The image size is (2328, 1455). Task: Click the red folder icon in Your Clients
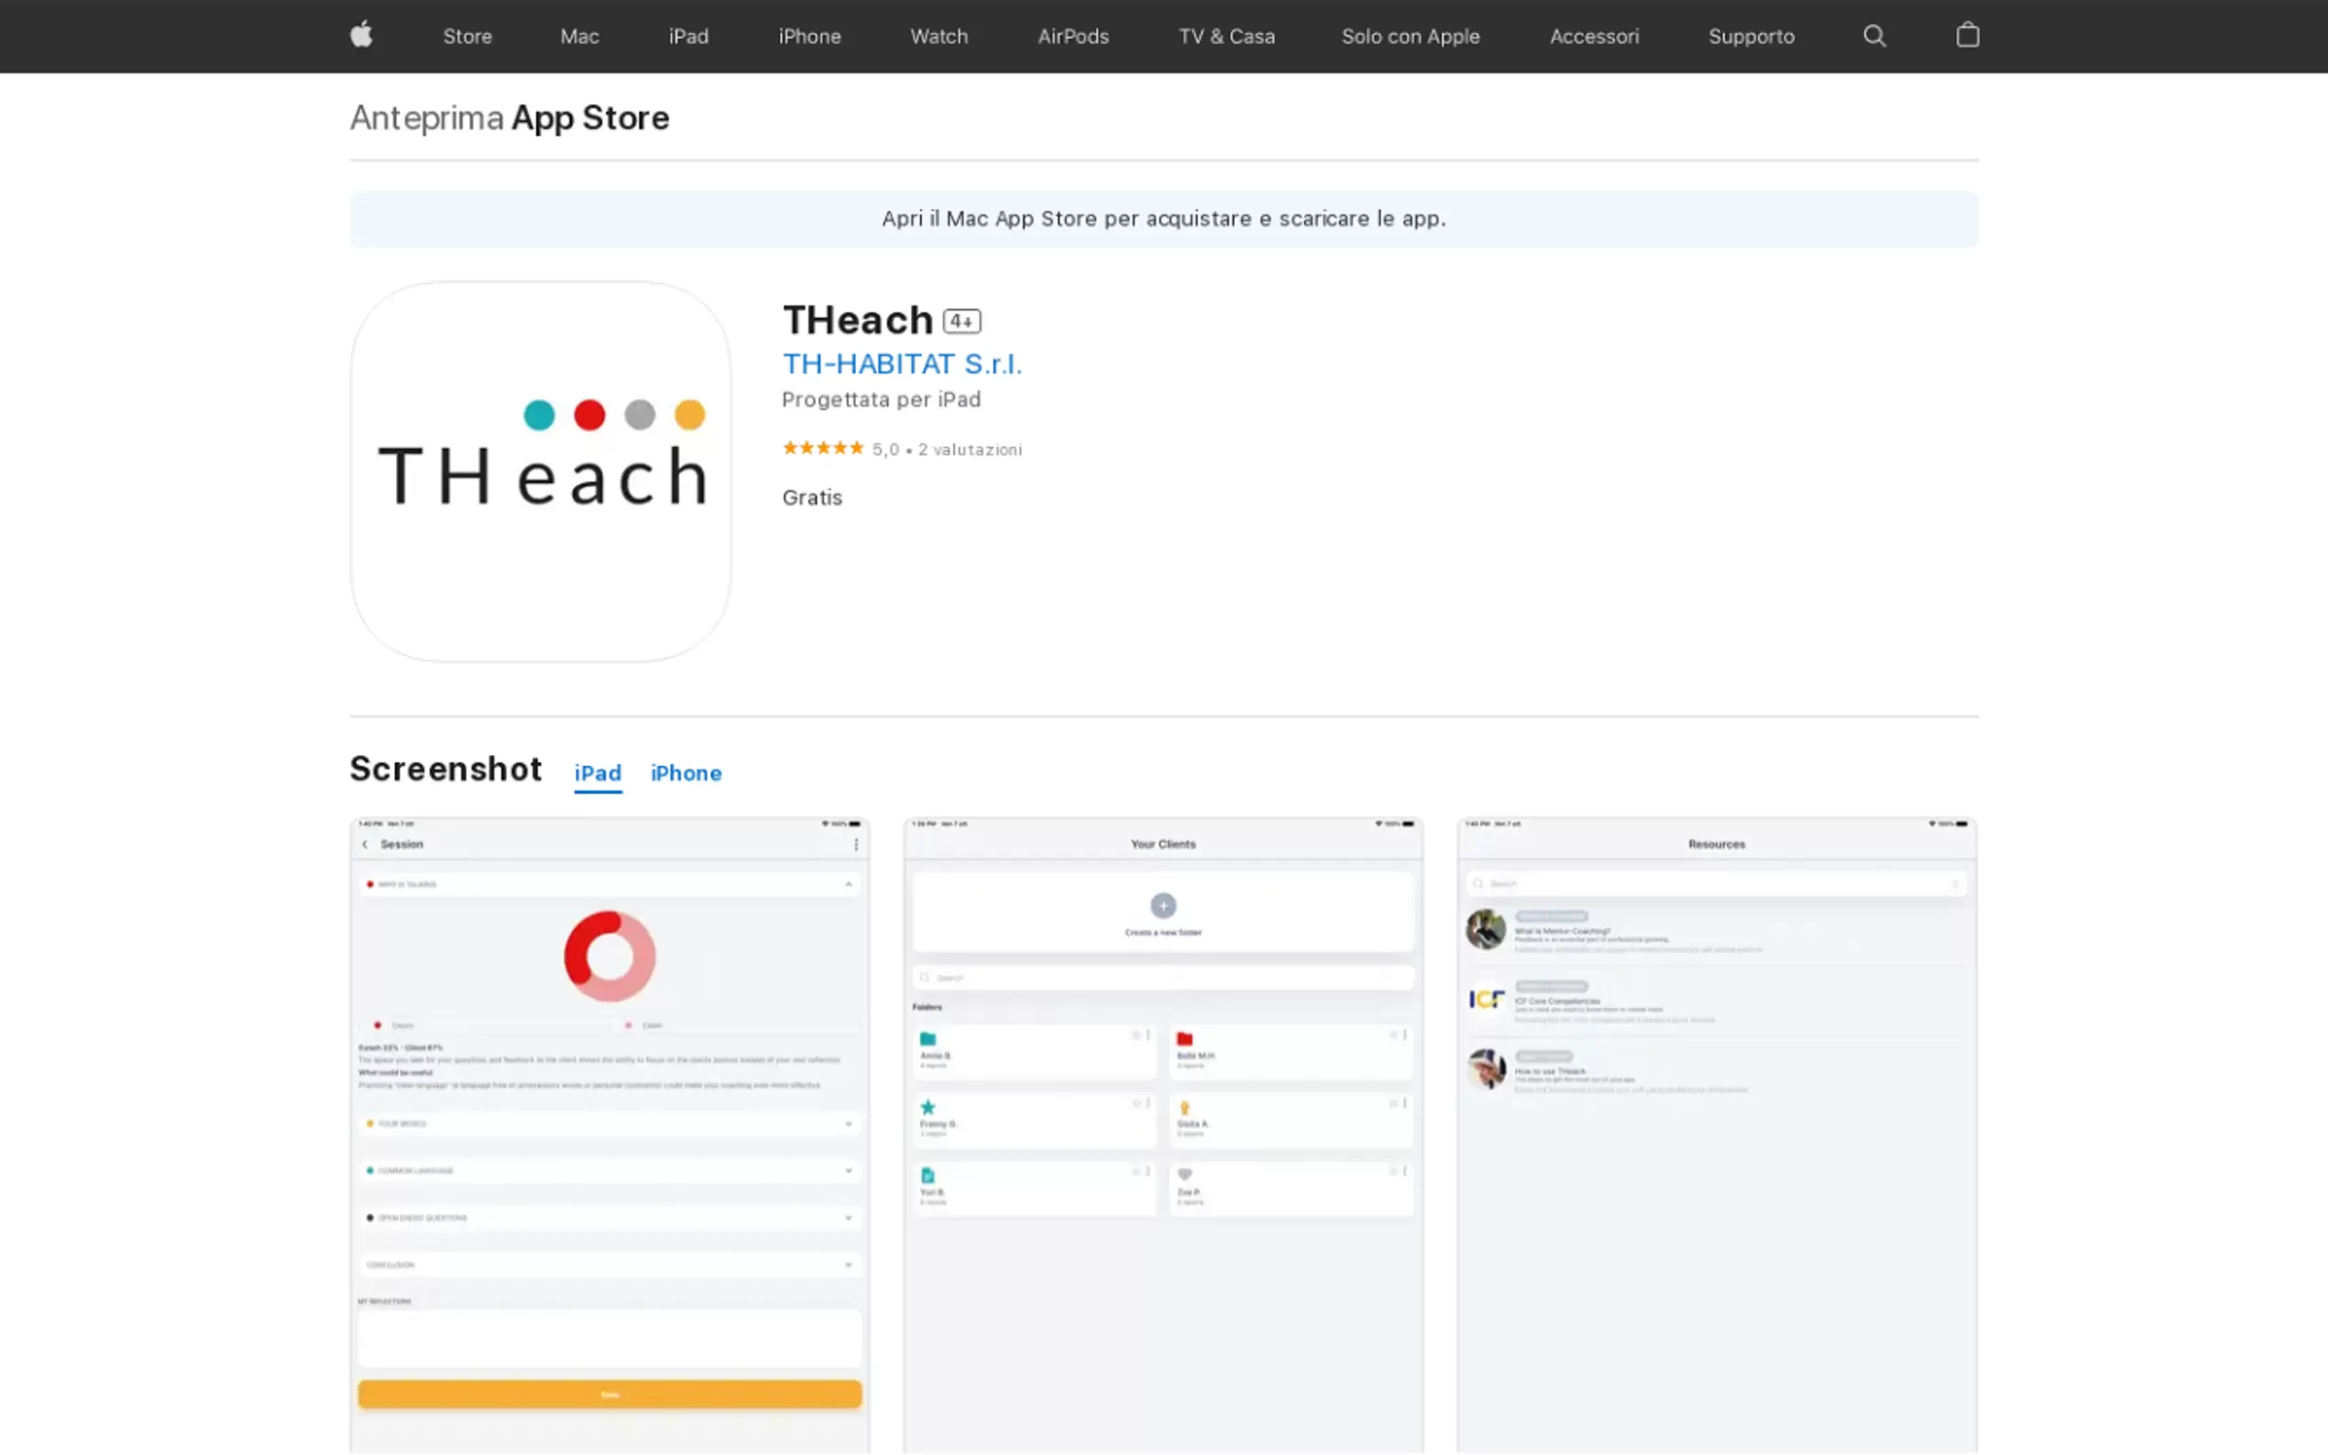(1185, 1039)
